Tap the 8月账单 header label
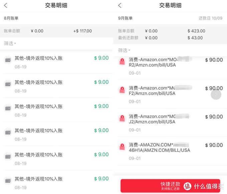The height and width of the screenshot is (194, 227). pos(11,18)
